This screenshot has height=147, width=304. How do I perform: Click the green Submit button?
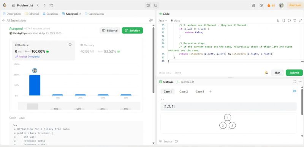(x=294, y=73)
